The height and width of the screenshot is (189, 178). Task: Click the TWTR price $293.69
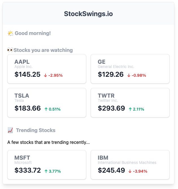tap(111, 108)
